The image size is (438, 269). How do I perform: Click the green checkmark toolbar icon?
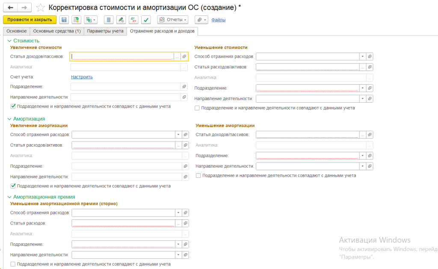[x=146, y=20]
